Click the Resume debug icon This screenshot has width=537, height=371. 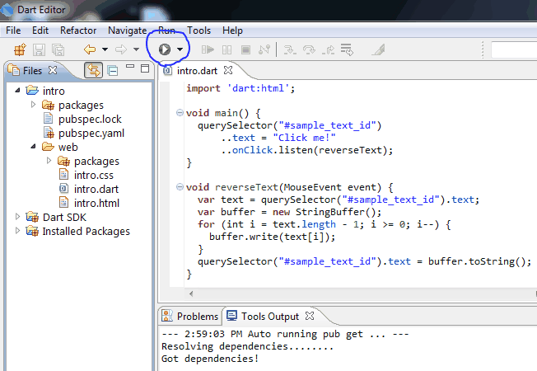pyautogui.click(x=208, y=50)
